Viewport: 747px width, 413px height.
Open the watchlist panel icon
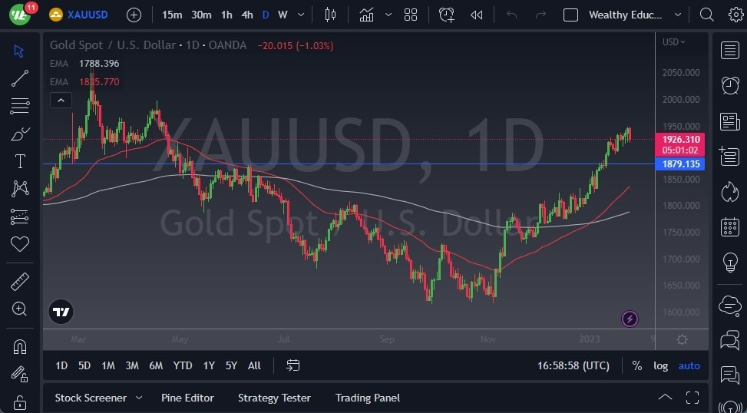(x=730, y=50)
